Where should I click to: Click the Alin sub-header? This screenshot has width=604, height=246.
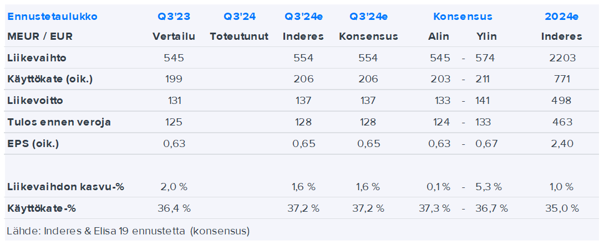pos(439,36)
